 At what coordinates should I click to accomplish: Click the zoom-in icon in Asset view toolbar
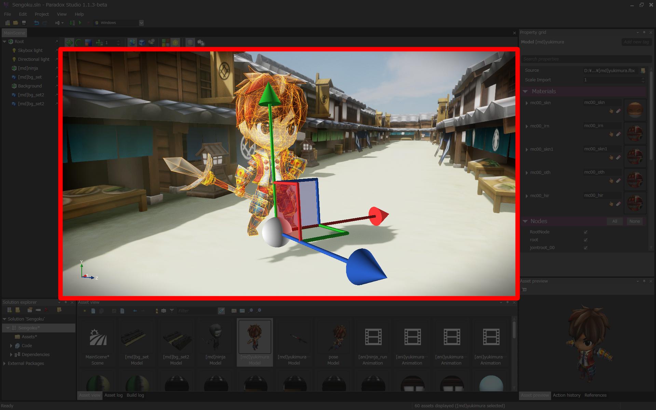[259, 311]
